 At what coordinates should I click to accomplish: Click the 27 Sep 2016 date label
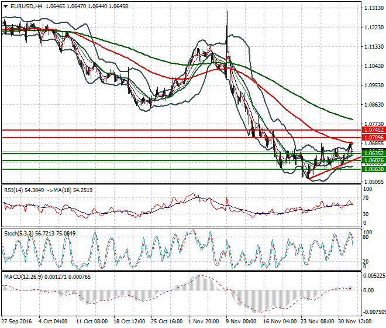tap(16, 322)
